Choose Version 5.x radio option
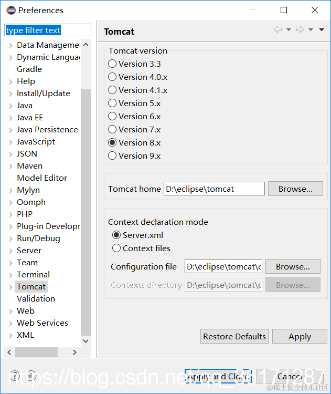 pos(112,103)
